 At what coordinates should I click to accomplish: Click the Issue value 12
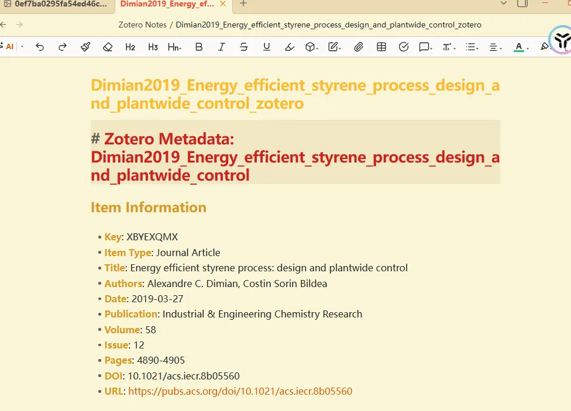139,345
